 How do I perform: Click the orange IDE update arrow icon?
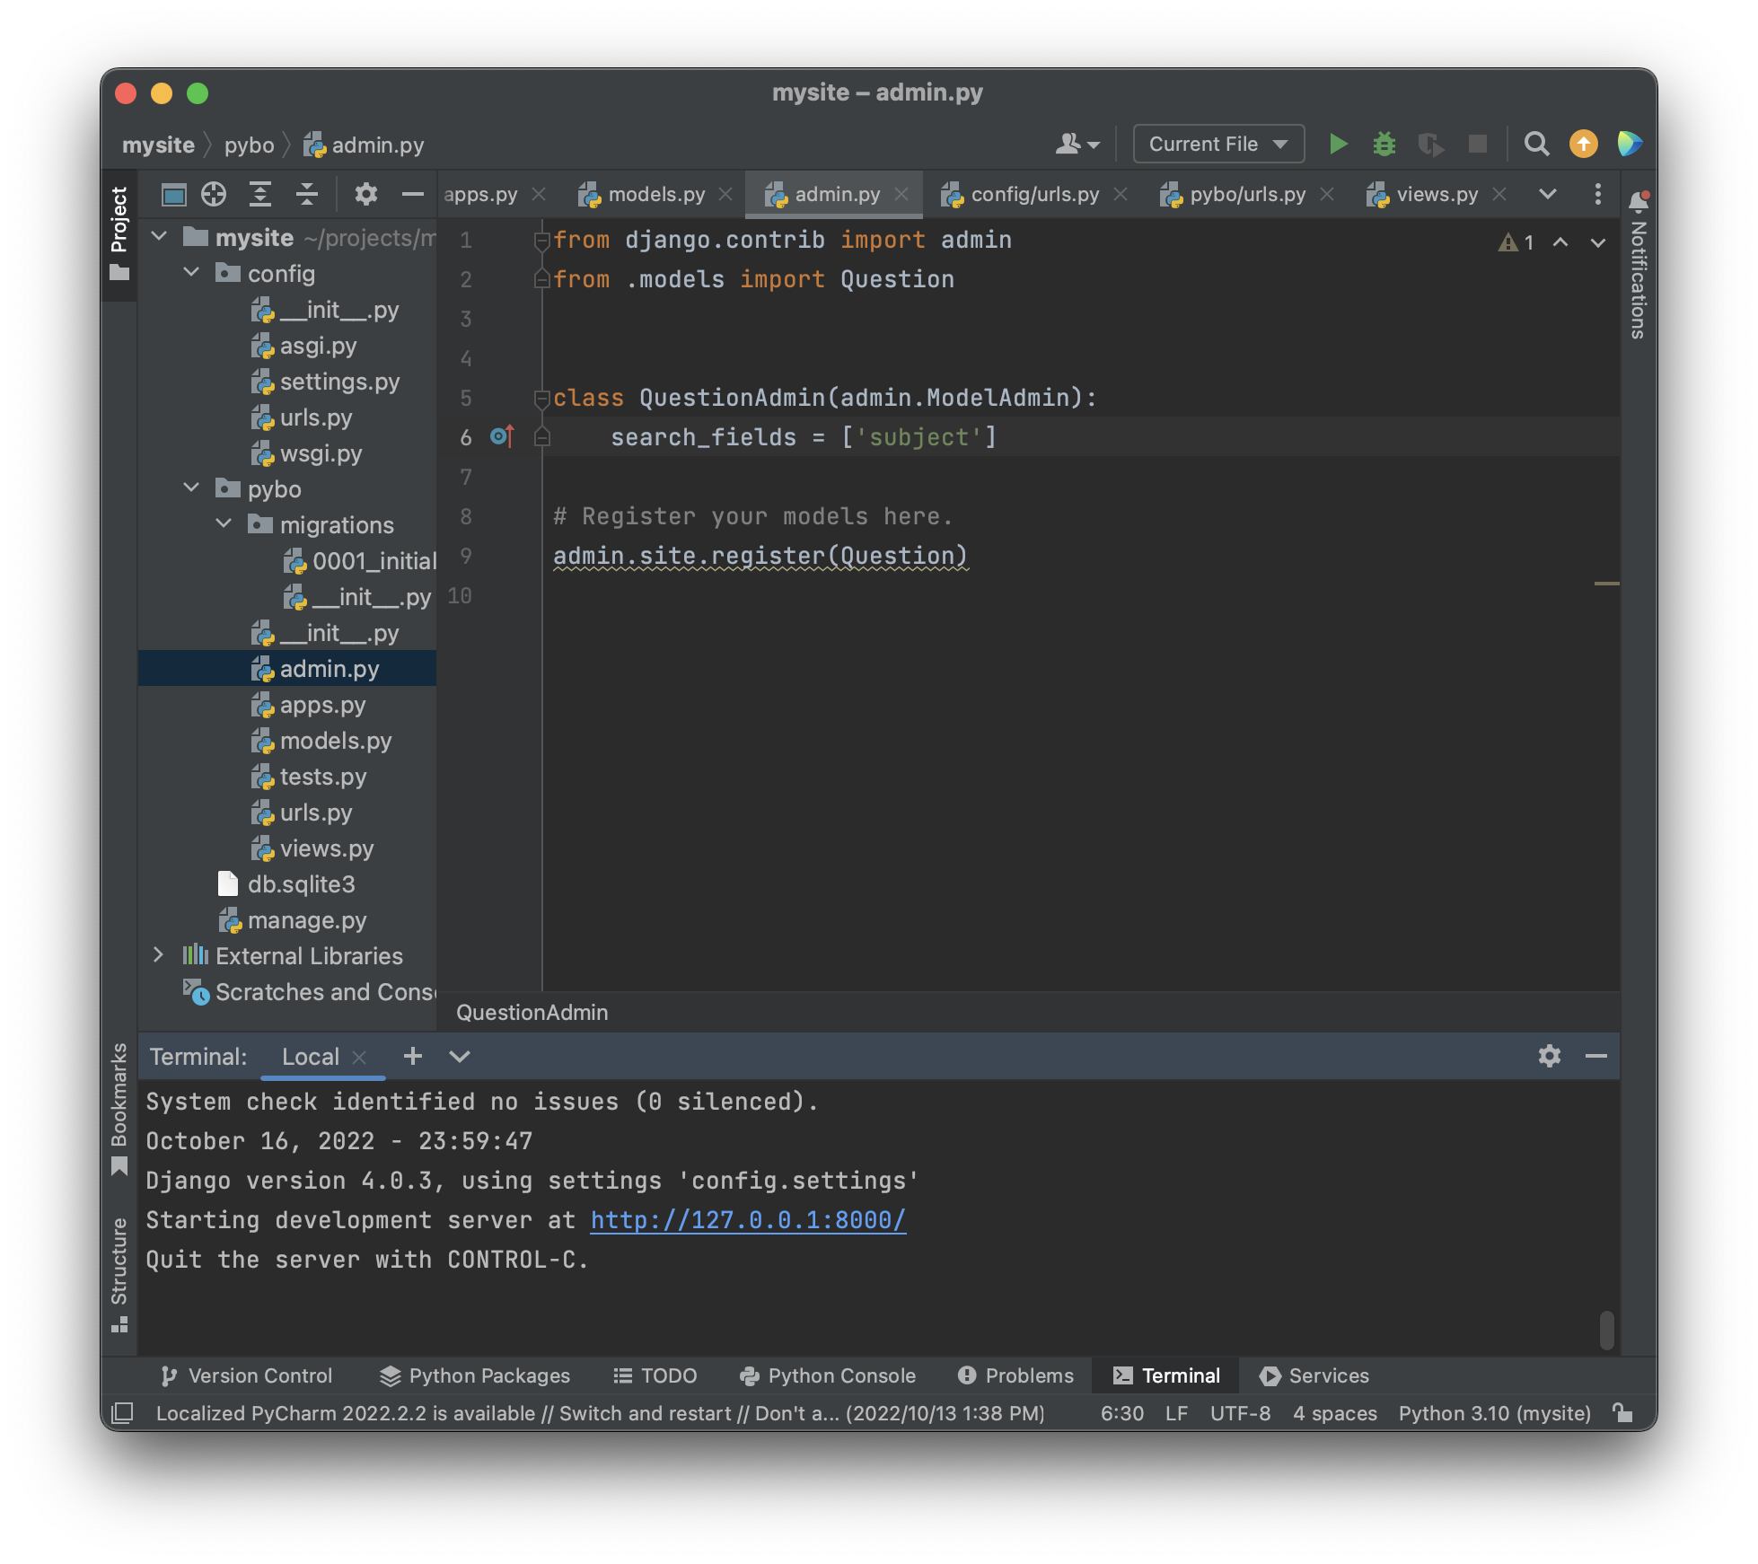(x=1583, y=144)
